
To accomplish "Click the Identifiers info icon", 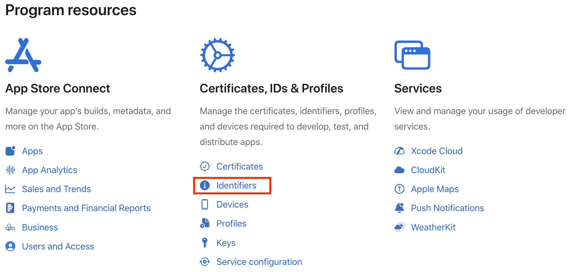I will point(205,185).
